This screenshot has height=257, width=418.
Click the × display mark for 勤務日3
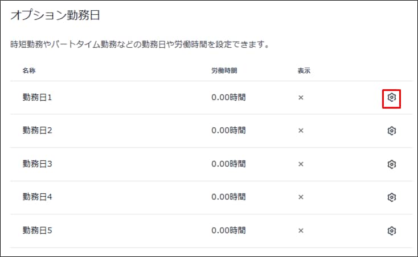click(x=301, y=164)
